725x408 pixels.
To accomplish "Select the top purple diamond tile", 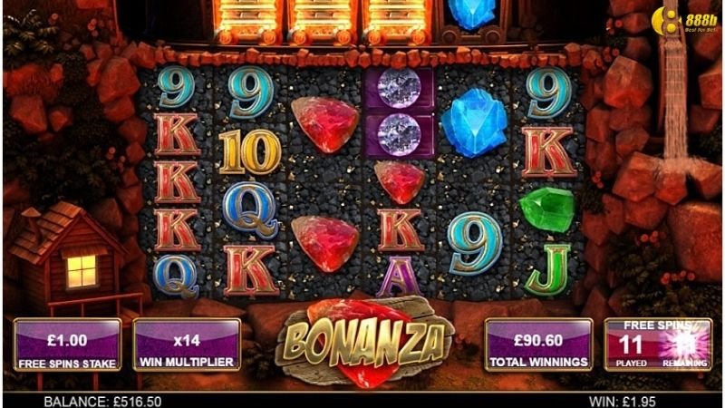I will pos(399,88).
